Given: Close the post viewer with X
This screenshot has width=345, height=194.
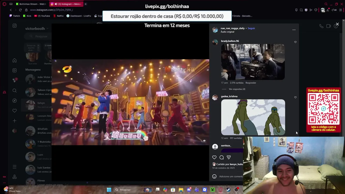Looking at the screenshot, I should tap(337, 24).
